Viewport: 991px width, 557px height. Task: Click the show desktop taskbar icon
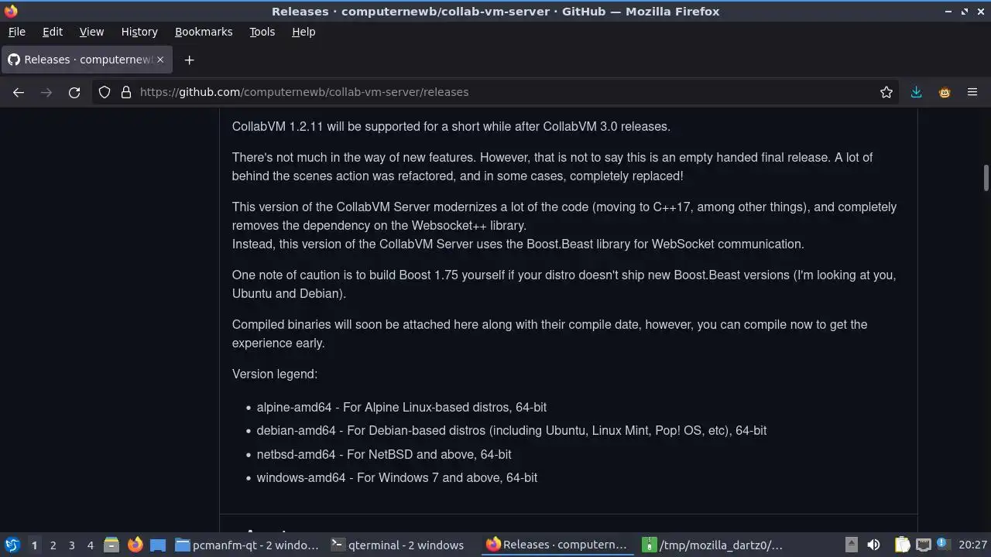(158, 545)
